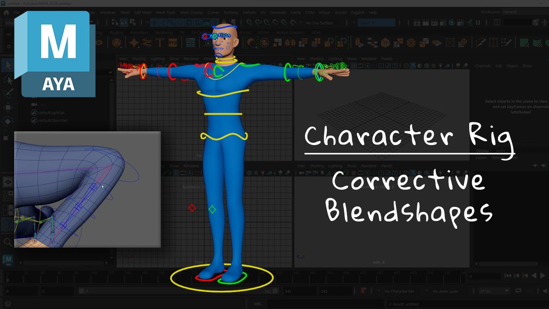
Task: Switch to the Animation shelf tab
Action: point(139,33)
